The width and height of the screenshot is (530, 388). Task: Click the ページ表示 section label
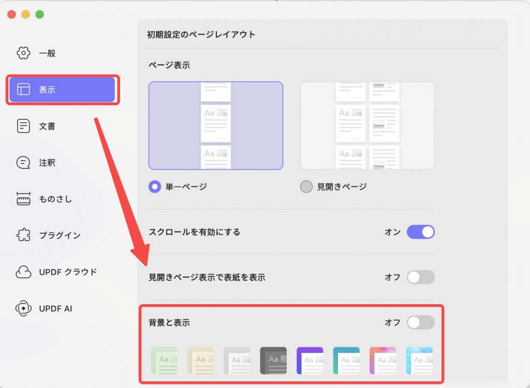click(x=169, y=65)
